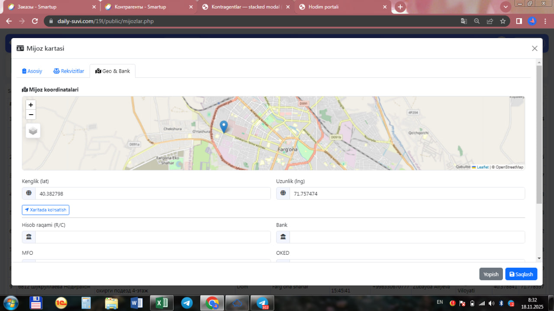Click the Chrome share page icon
The image size is (554, 311).
[490, 21]
